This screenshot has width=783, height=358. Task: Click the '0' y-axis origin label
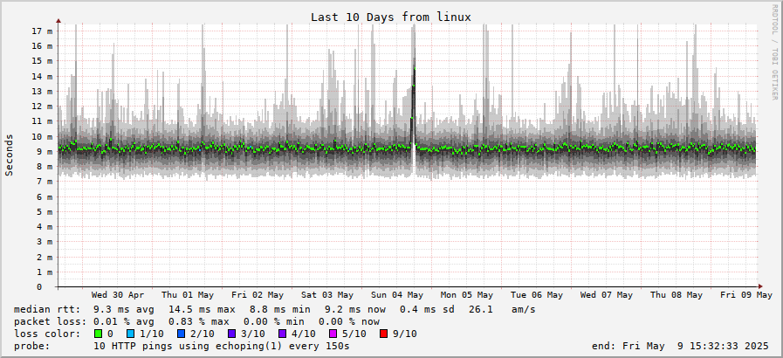[39, 287]
